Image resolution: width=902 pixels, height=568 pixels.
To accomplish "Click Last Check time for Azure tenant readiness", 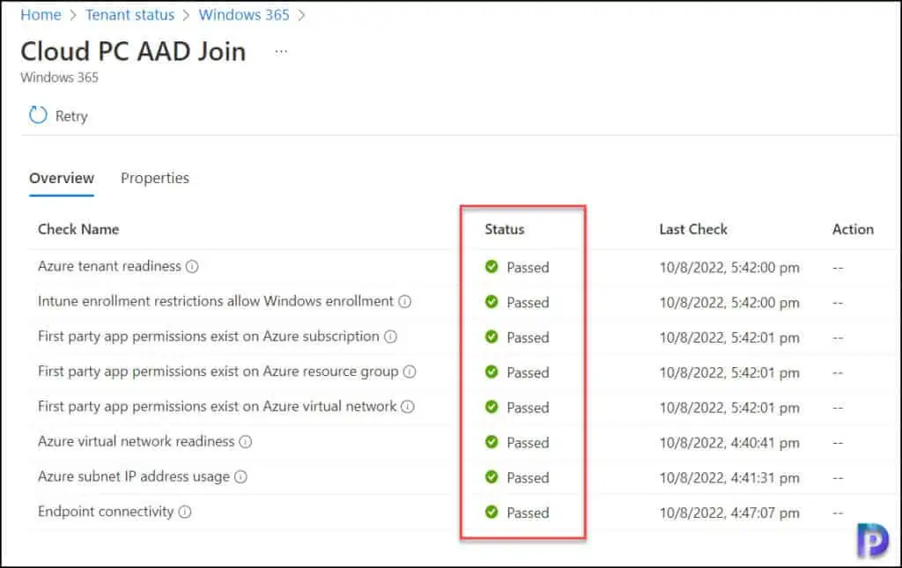I will [x=728, y=268].
